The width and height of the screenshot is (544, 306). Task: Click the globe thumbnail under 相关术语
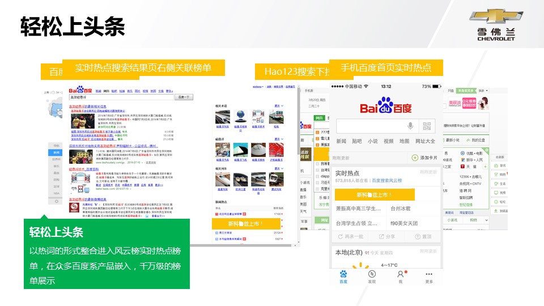pyautogui.click(x=240, y=117)
